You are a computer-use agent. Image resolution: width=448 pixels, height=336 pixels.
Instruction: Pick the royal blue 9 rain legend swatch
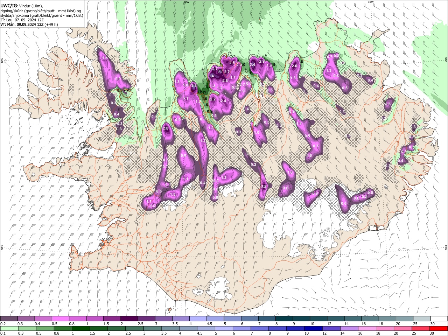(x=295, y=328)
